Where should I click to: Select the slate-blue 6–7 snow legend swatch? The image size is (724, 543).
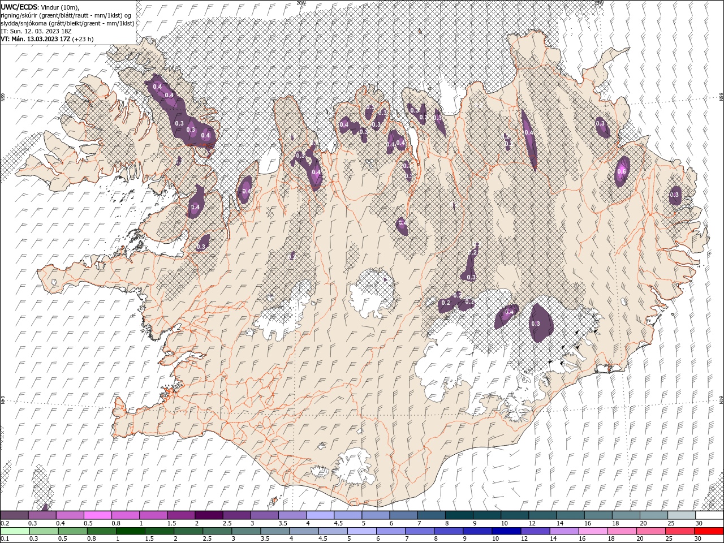click(404, 515)
